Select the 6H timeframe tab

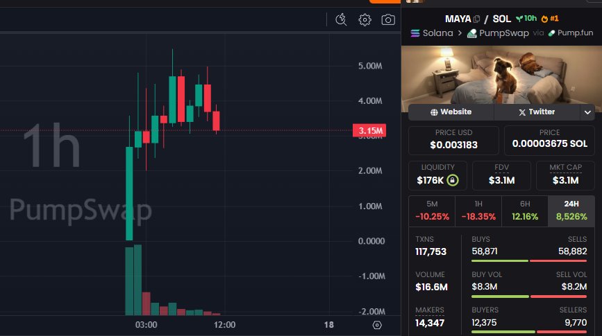tap(525, 211)
